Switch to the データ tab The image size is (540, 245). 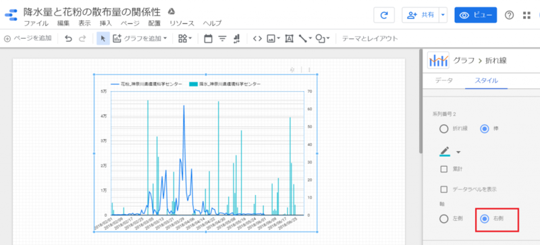pos(444,80)
